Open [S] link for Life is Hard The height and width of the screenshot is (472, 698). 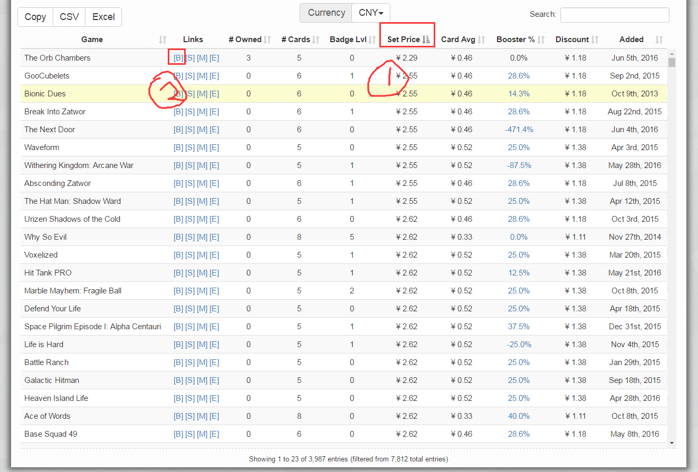[190, 345]
